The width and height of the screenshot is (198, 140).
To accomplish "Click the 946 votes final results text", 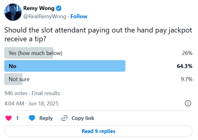I will point(32,93).
